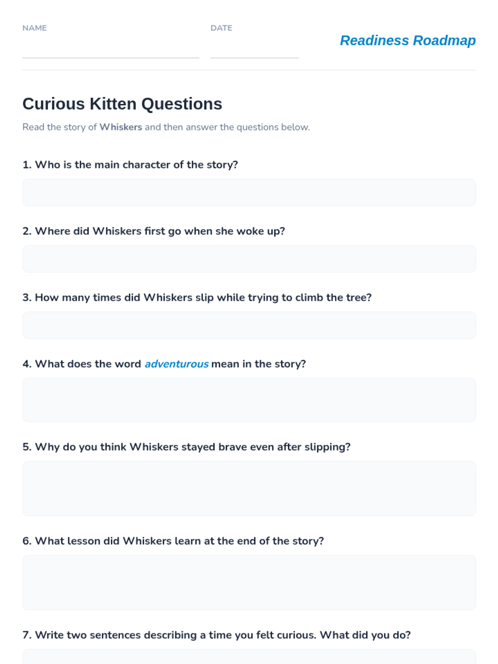Focus answer box for where Whiskers went
The width and height of the screenshot is (498, 664).
pyautogui.click(x=249, y=259)
